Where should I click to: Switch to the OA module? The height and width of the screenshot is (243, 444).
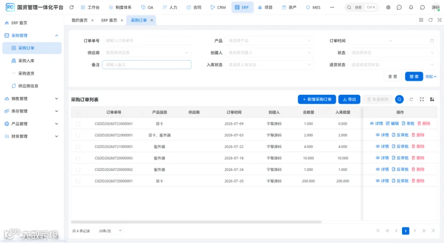point(147,7)
